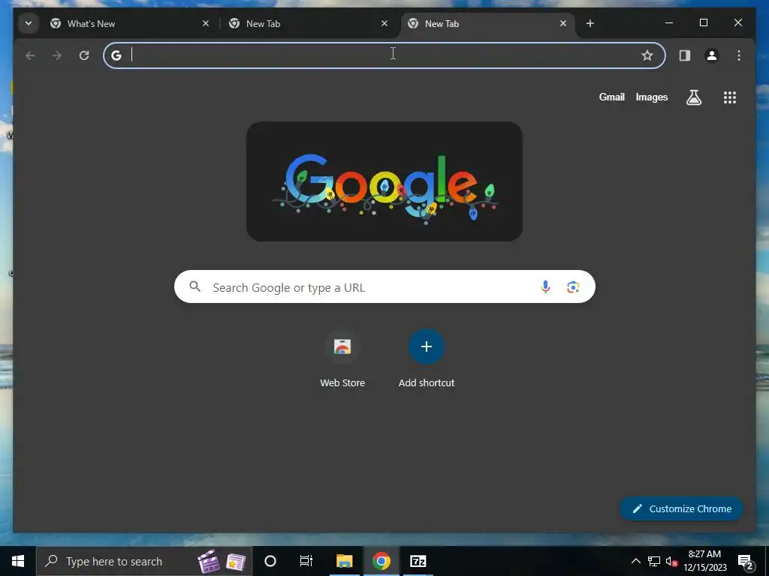Image resolution: width=769 pixels, height=576 pixels.
Task: Open the Images link
Action: (651, 97)
